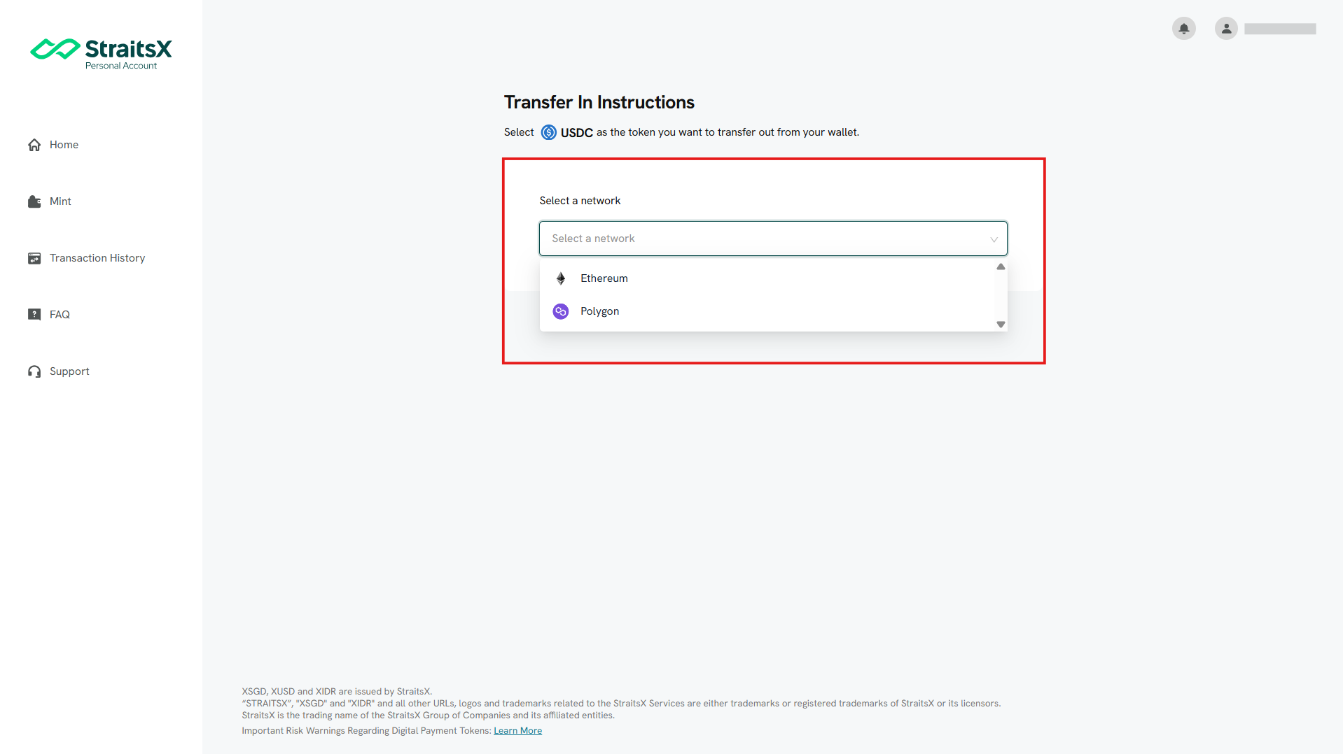
Task: Click the Ethereum diamond icon
Action: pos(561,278)
